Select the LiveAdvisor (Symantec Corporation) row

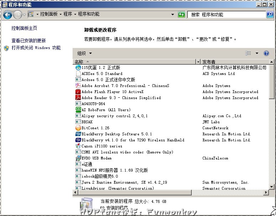(x=171, y=188)
